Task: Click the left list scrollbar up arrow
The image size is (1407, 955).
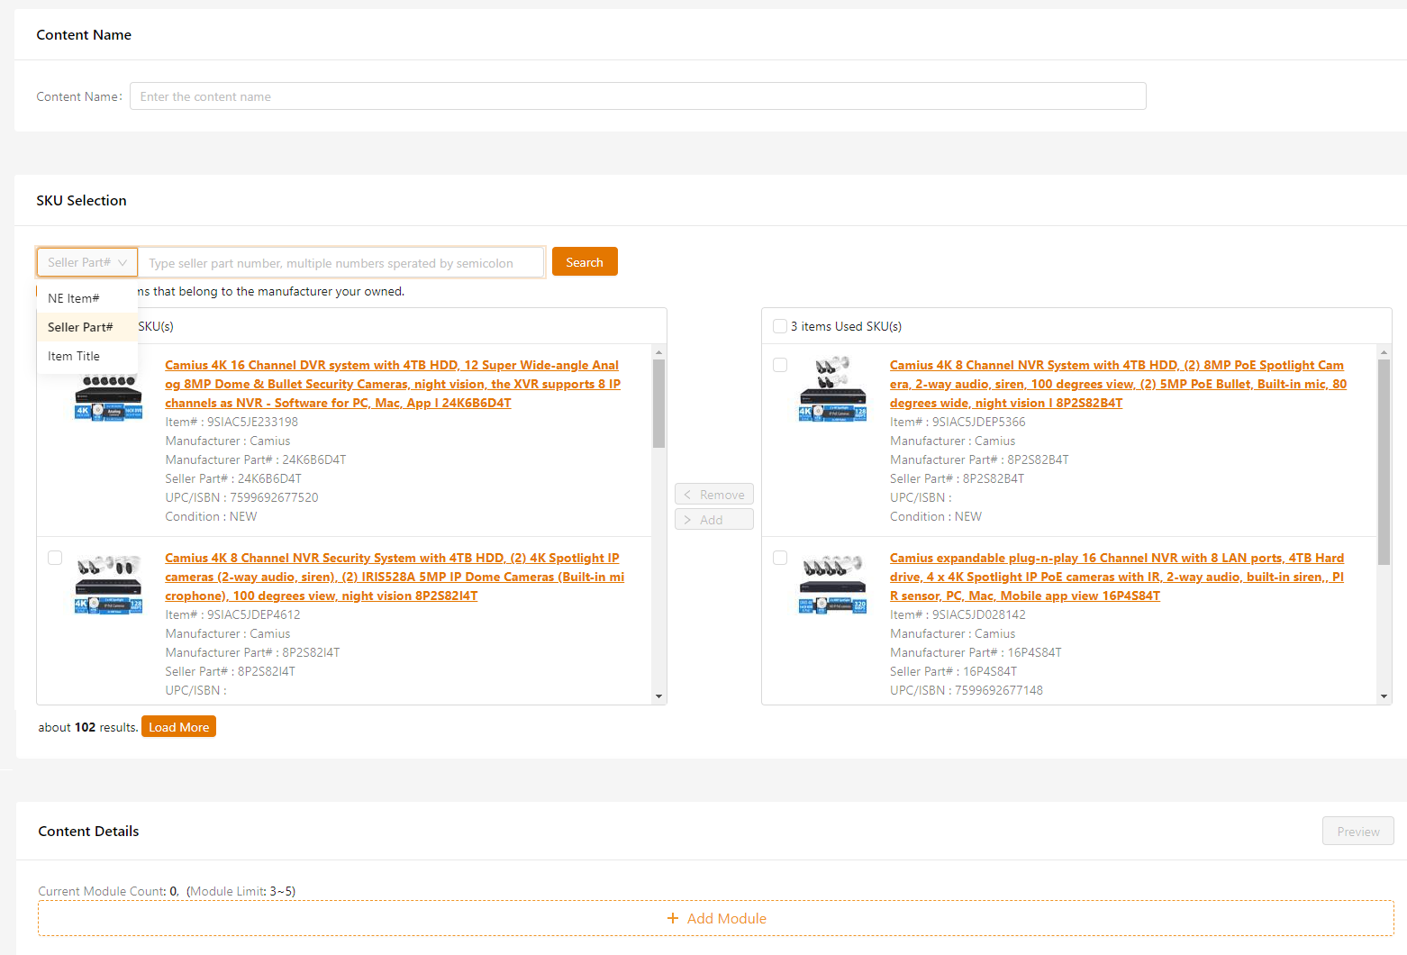Action: (x=658, y=352)
